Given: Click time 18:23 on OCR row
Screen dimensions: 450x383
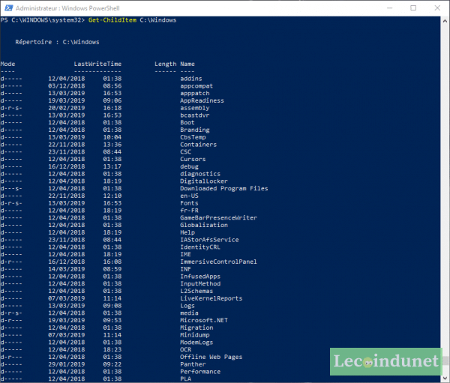Looking at the screenshot, I should point(112,349).
